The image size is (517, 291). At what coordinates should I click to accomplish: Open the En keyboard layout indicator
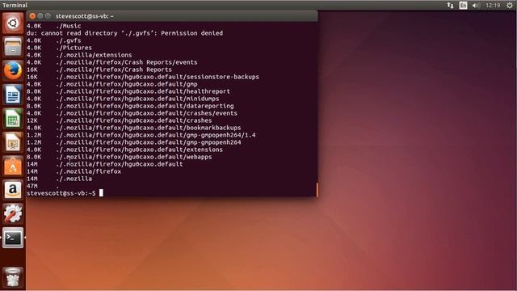463,6
